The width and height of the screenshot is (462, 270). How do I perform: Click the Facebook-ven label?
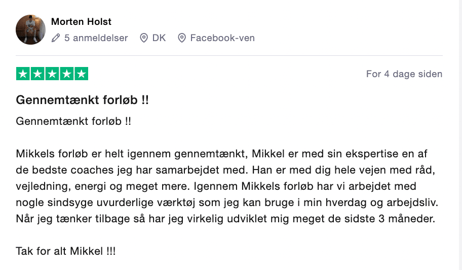222,38
